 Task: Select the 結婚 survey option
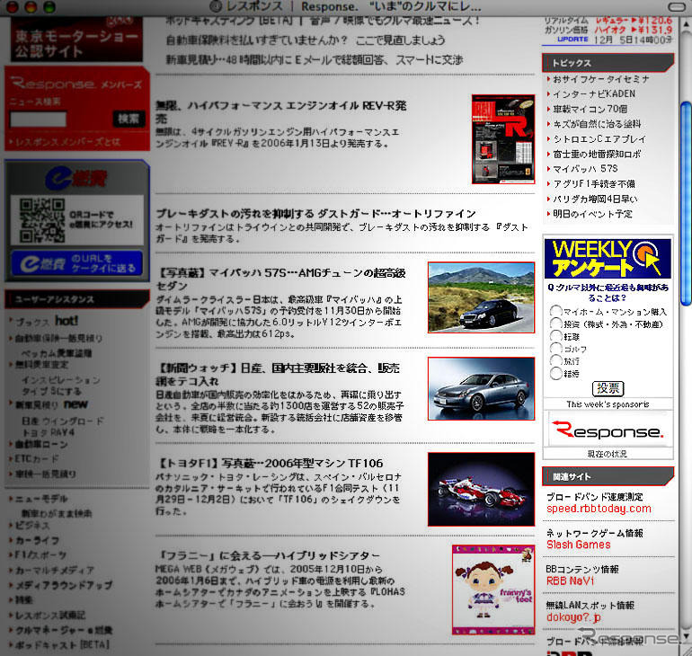point(555,374)
